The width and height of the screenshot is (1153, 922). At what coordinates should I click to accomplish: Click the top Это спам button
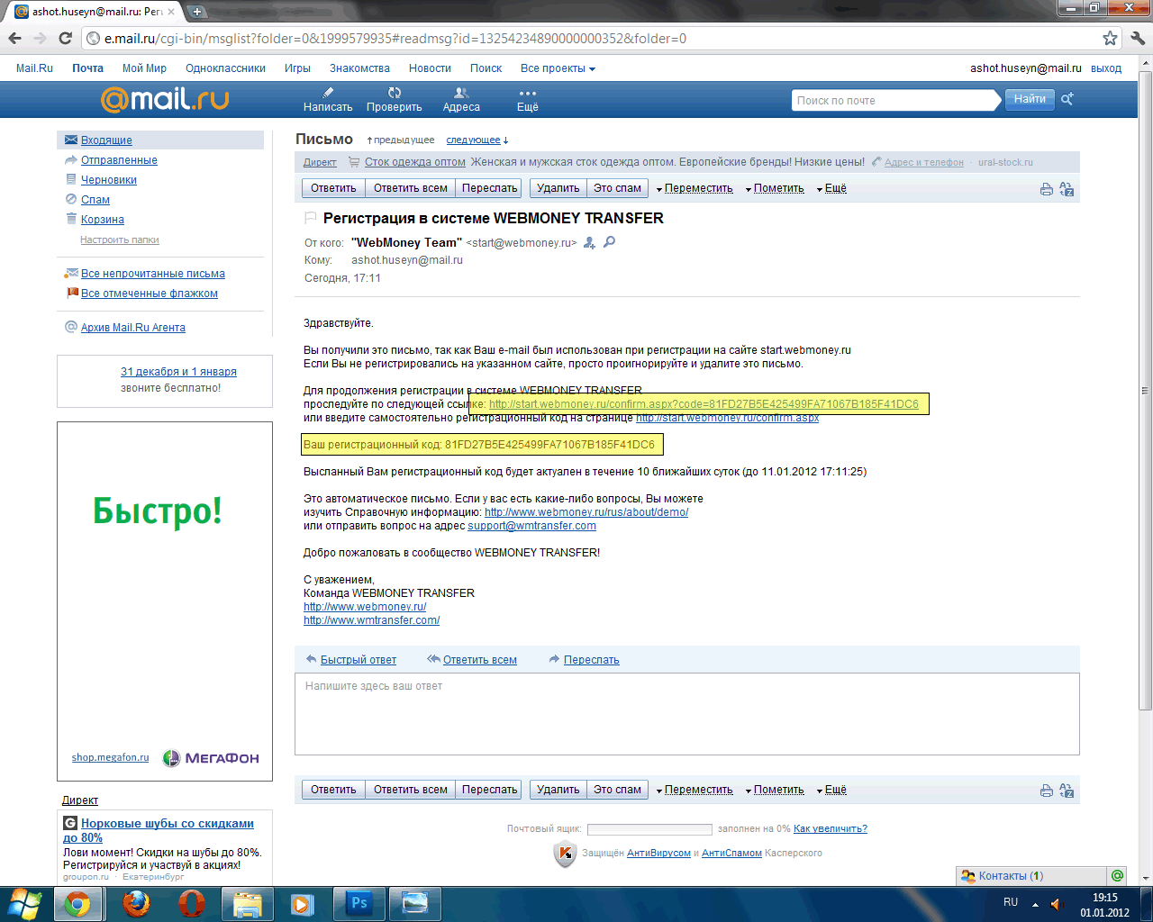click(617, 188)
